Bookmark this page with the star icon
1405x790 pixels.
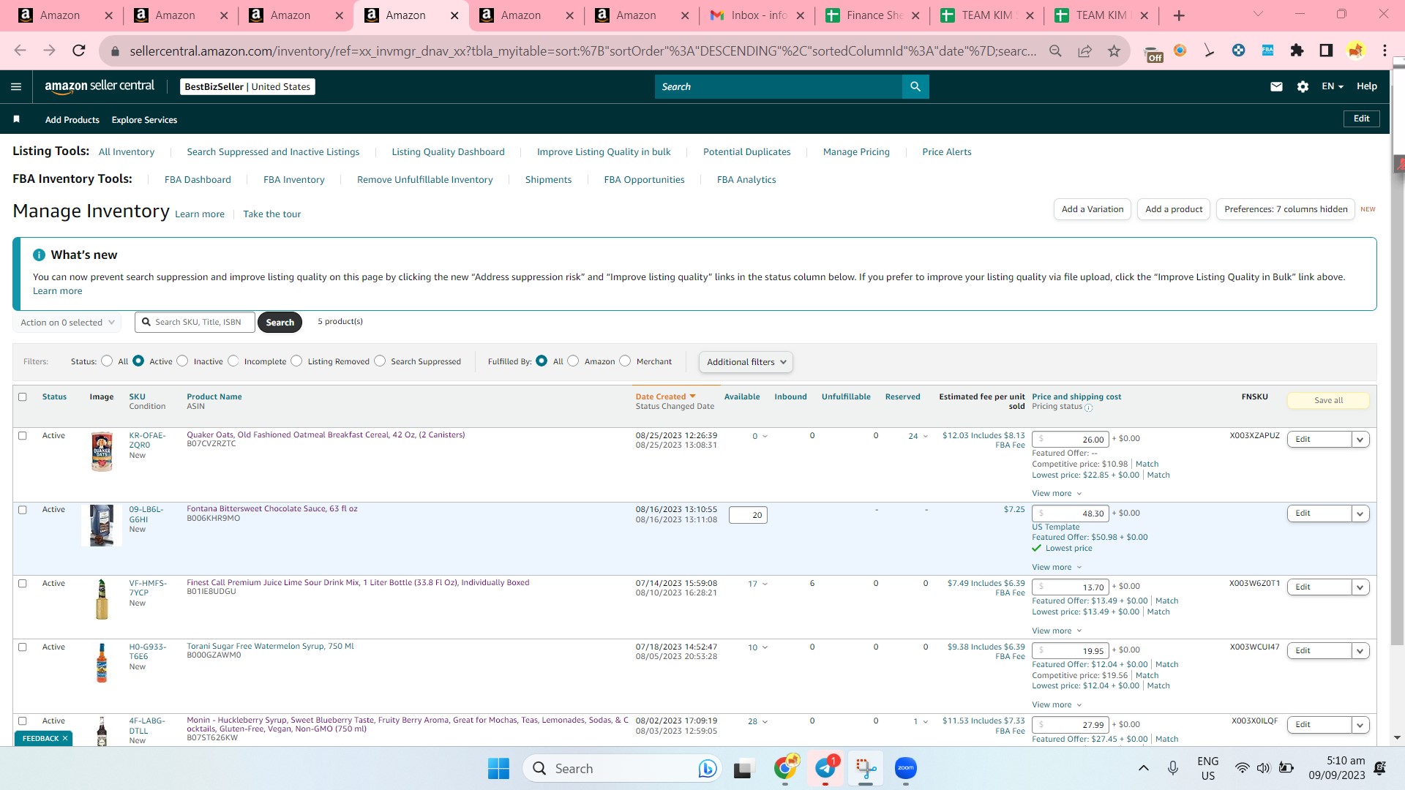coord(1114,50)
